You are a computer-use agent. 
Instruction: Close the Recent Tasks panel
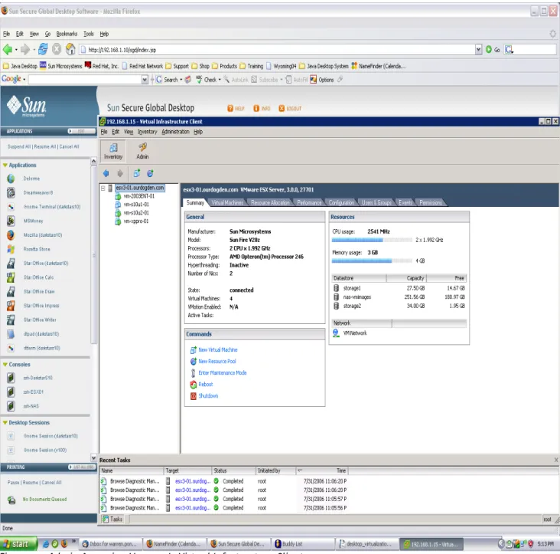point(556,460)
